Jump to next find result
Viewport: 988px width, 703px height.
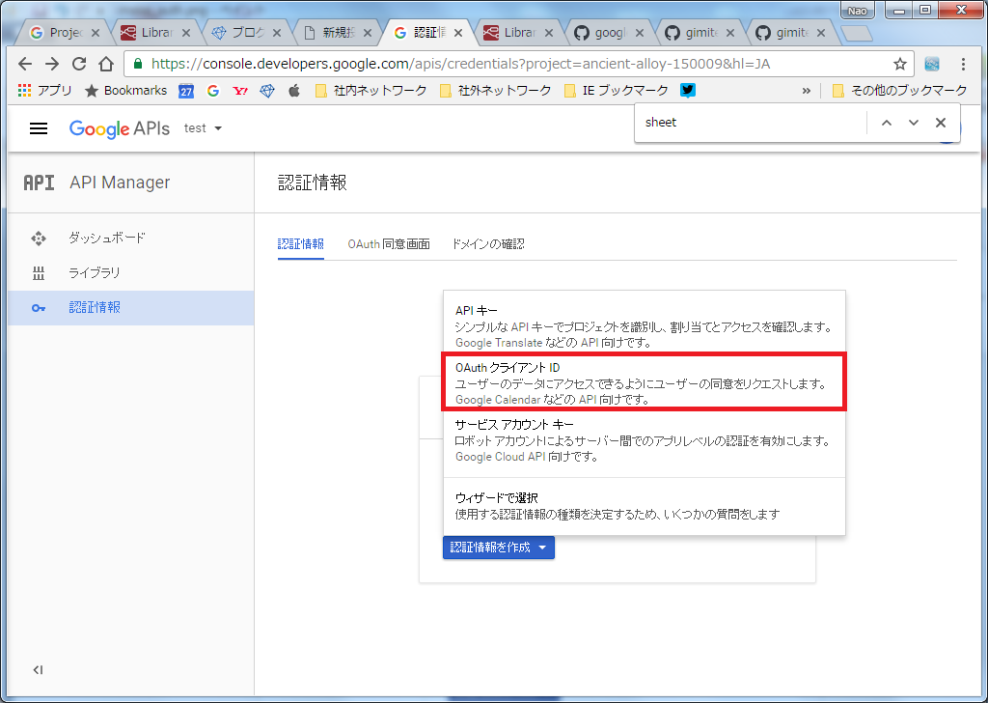tap(913, 123)
